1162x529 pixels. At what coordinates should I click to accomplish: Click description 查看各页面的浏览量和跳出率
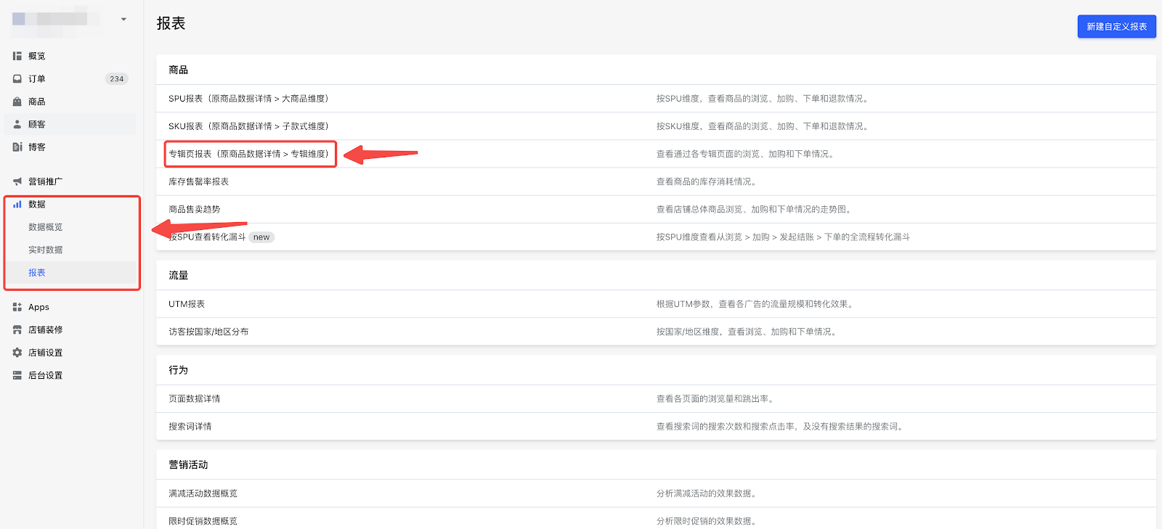(x=717, y=398)
